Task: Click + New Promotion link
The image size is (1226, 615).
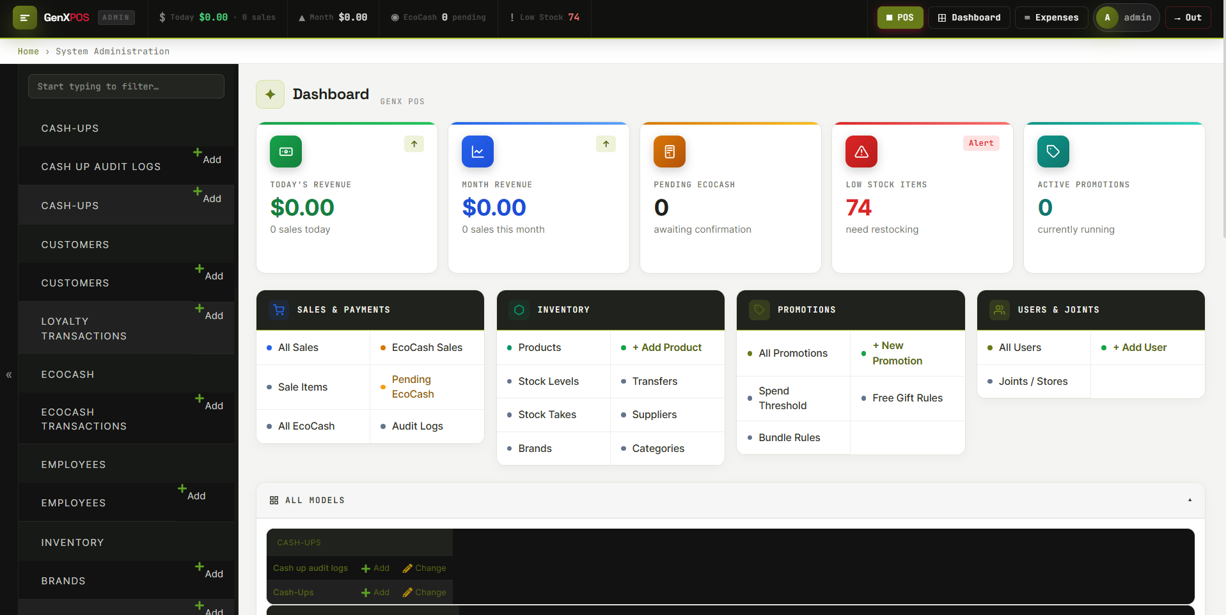Action: (897, 354)
